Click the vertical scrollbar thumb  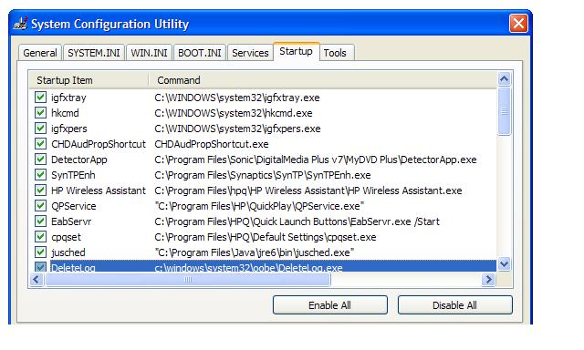(x=505, y=111)
